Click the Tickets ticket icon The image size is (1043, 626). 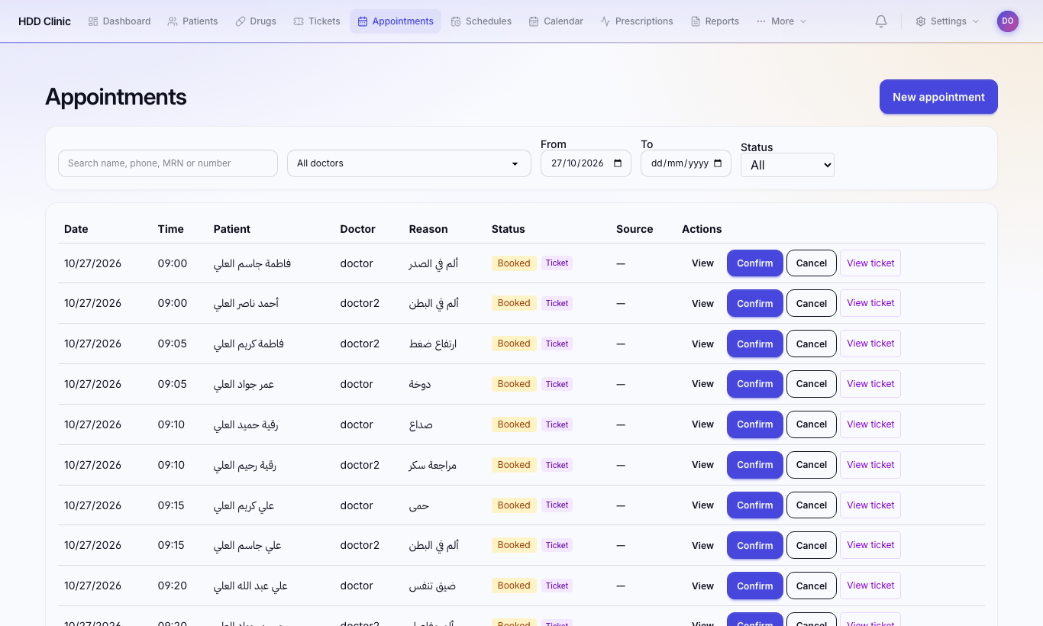[x=299, y=21]
